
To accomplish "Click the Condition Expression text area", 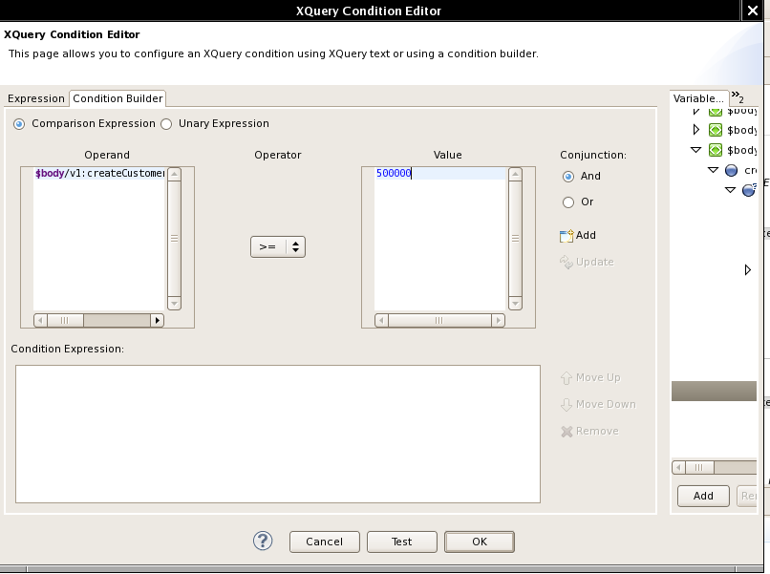I will pos(278,434).
